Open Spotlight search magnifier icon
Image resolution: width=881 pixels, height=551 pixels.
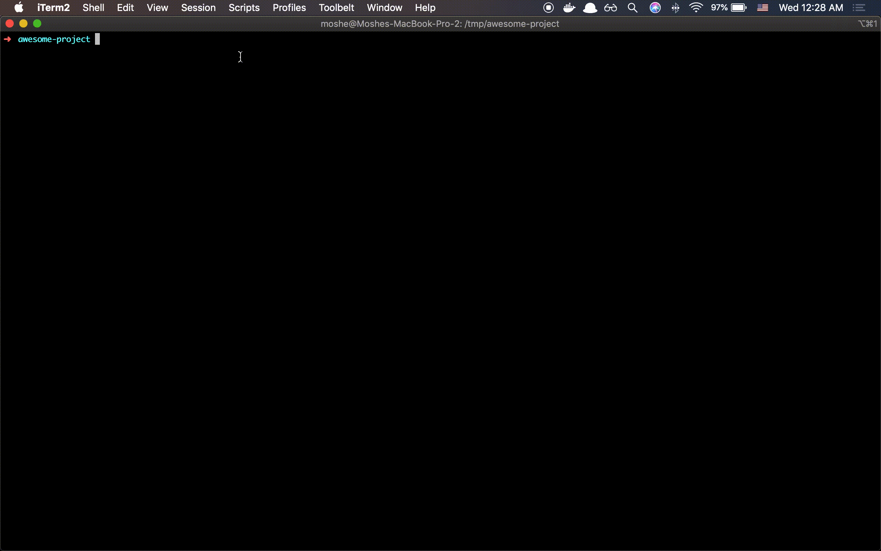click(633, 8)
